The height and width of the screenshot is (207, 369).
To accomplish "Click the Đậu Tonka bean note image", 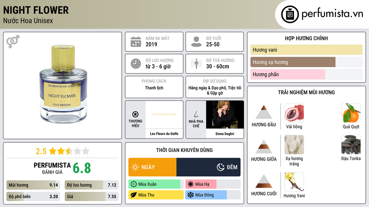I will pos(351,144).
